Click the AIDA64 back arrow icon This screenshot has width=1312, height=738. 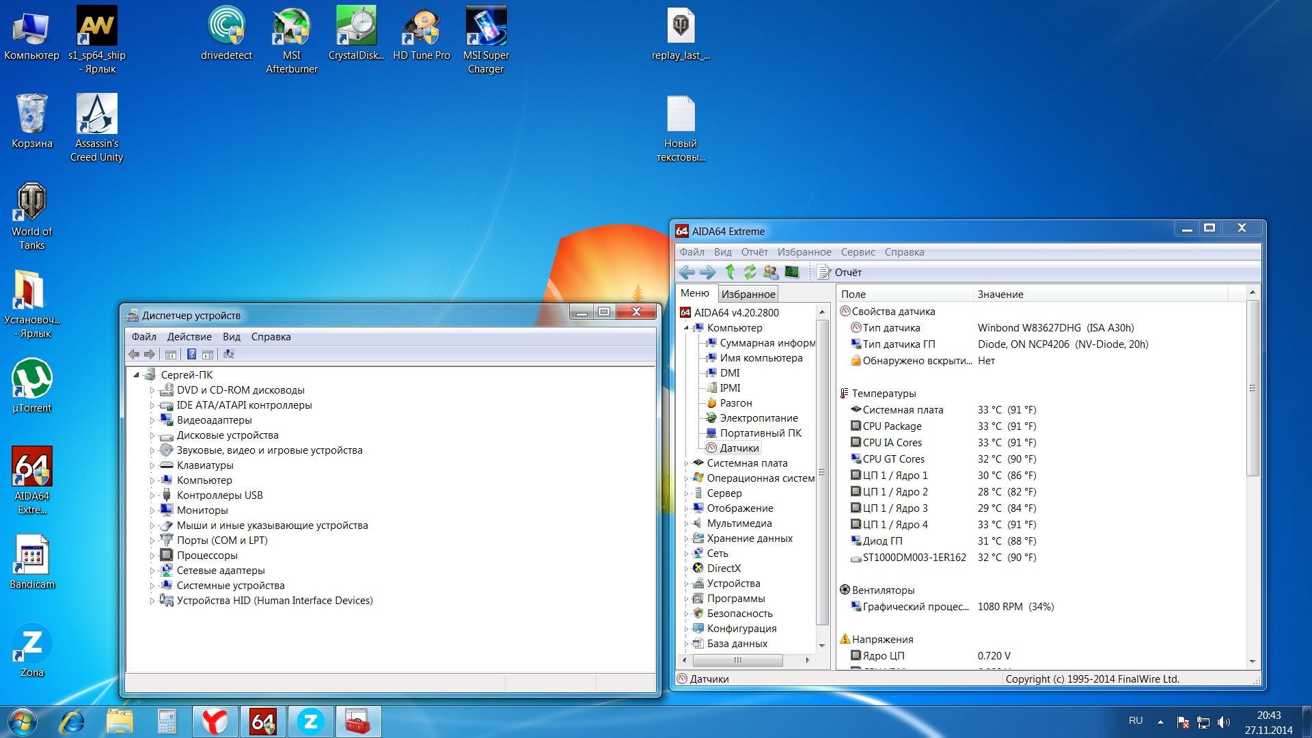tap(687, 272)
